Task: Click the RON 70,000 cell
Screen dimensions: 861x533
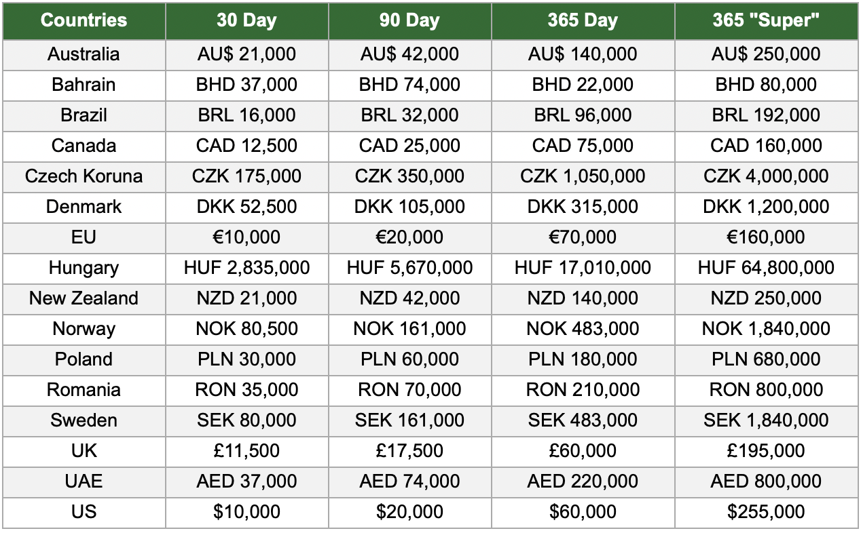Action: (409, 390)
